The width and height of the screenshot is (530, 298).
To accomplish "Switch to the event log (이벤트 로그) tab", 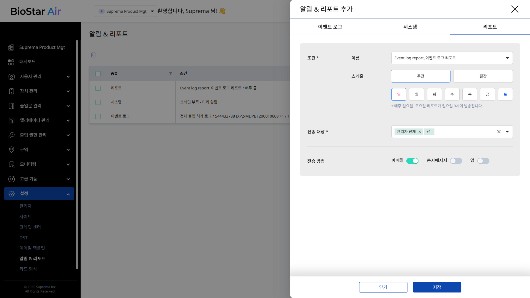I will tap(330, 27).
